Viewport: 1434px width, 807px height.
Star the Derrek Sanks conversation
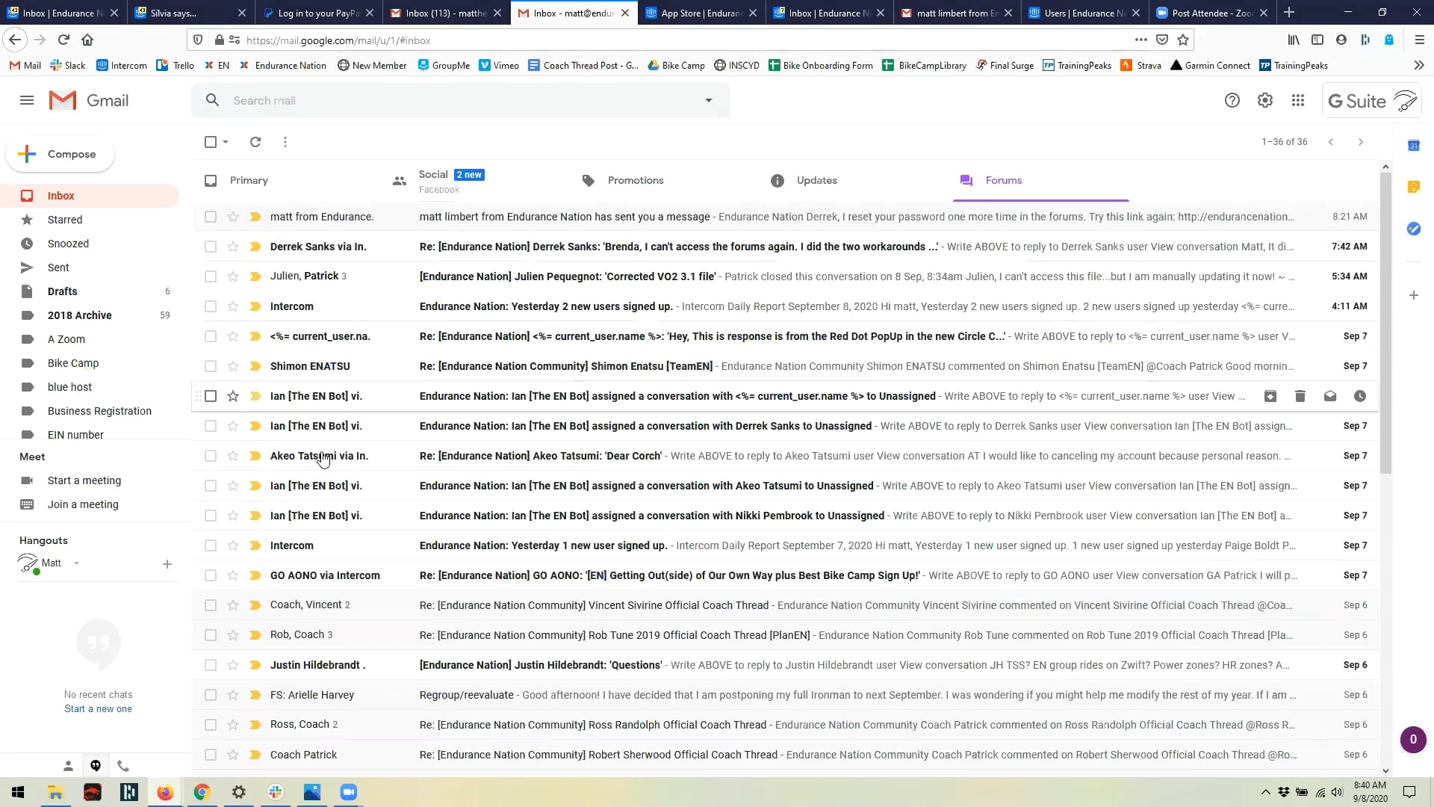[x=232, y=247]
